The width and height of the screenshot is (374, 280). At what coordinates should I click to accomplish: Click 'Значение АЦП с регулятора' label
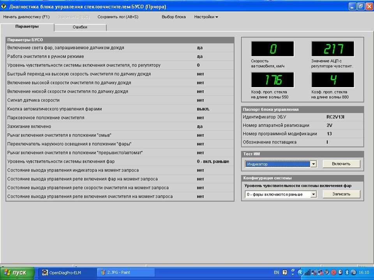point(332,63)
